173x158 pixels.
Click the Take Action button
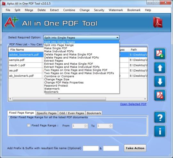coord(135,148)
